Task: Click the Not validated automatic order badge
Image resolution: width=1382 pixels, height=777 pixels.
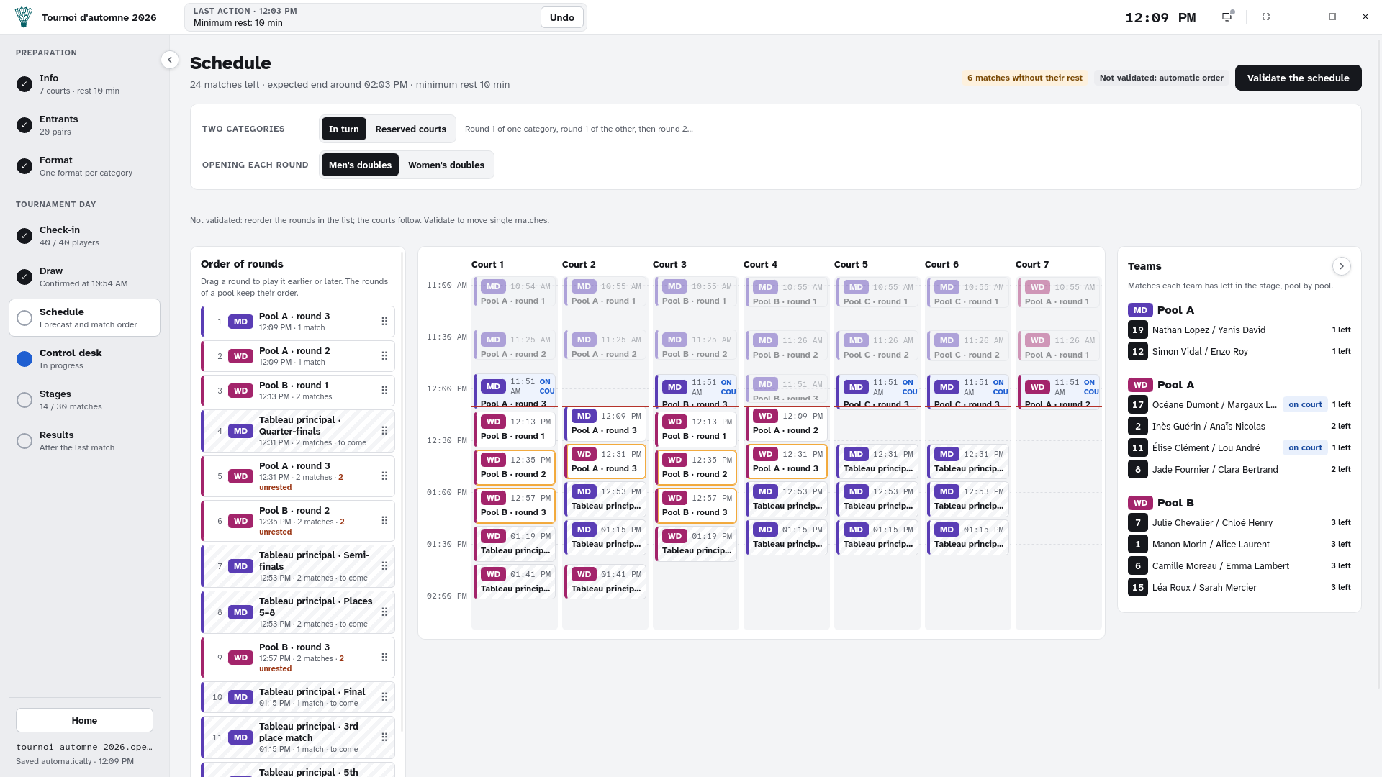Action: click(x=1161, y=78)
